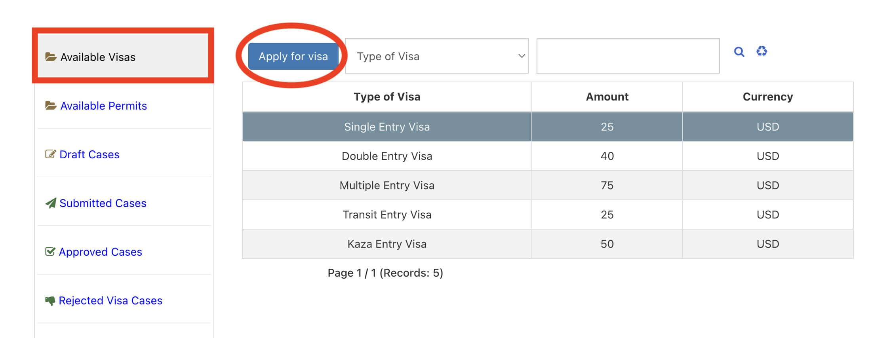The height and width of the screenshot is (338, 891).
Task: Click the recycle refresh icon near the search field
Action: click(x=762, y=51)
